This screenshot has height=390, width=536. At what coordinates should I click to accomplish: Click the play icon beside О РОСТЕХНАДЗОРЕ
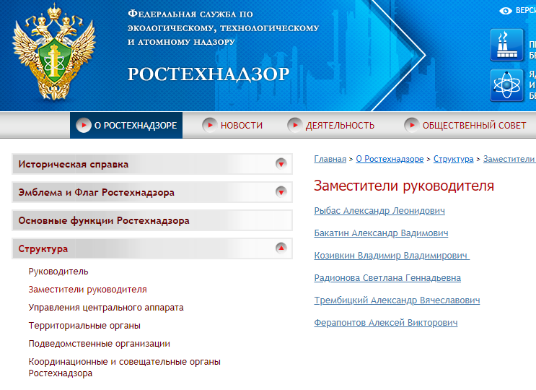tap(84, 125)
